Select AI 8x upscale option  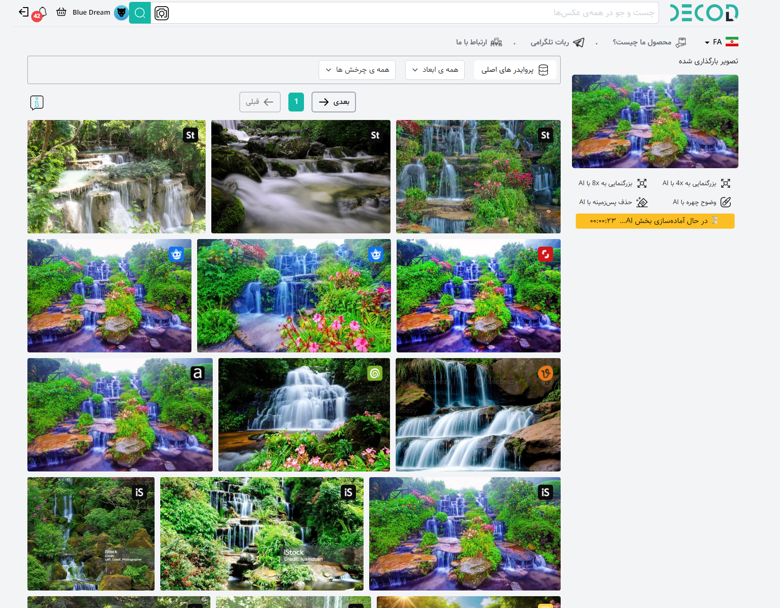pos(612,183)
